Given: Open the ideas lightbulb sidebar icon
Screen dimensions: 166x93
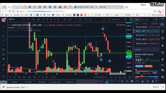Looking at the screenshot, I should click(163, 59).
